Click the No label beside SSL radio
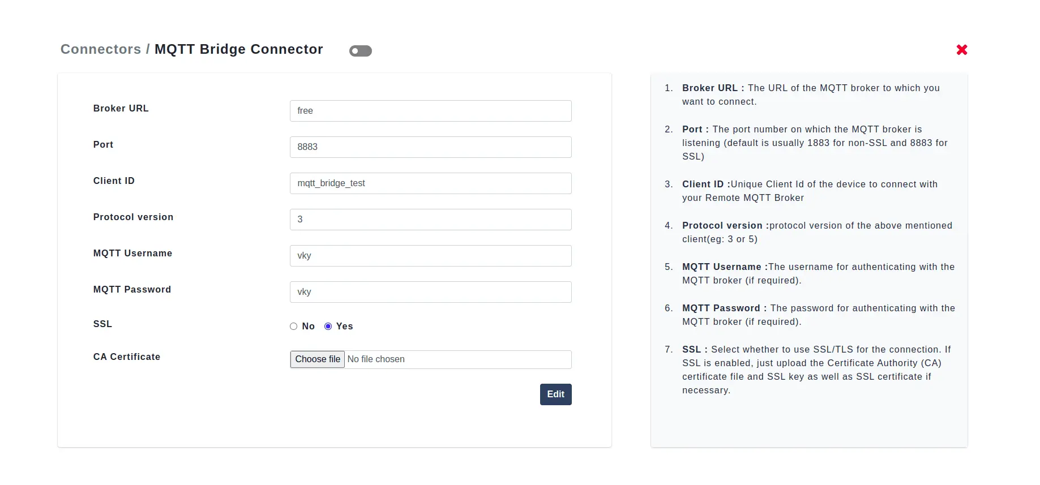 point(308,327)
